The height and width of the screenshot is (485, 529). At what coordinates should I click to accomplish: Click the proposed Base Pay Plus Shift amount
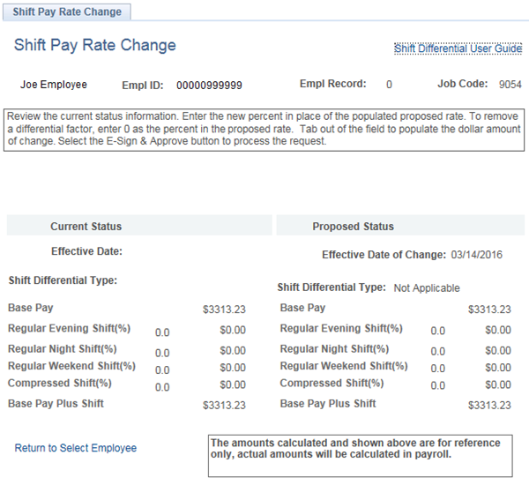[x=489, y=406]
